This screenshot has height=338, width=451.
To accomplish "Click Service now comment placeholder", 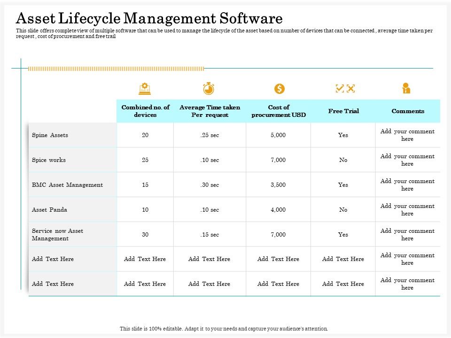I will (x=407, y=235).
